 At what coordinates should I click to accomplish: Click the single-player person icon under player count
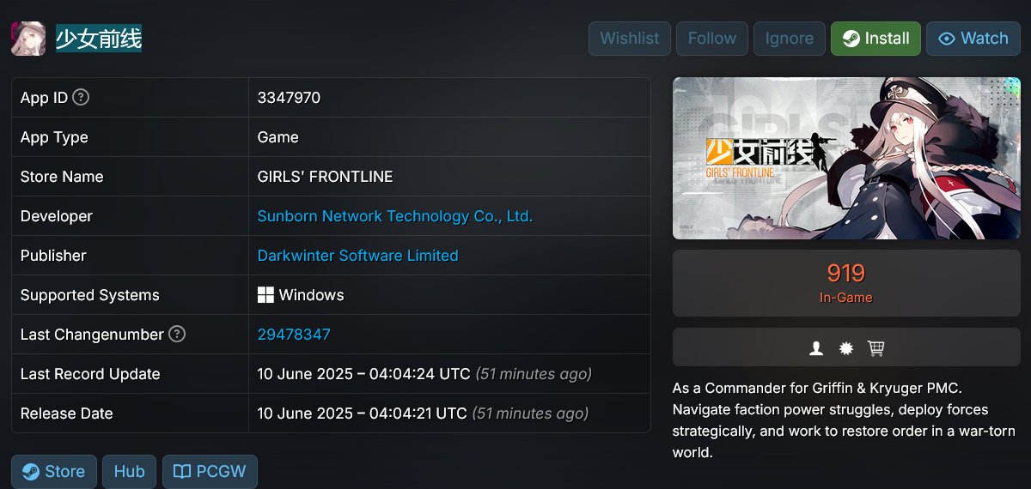816,348
